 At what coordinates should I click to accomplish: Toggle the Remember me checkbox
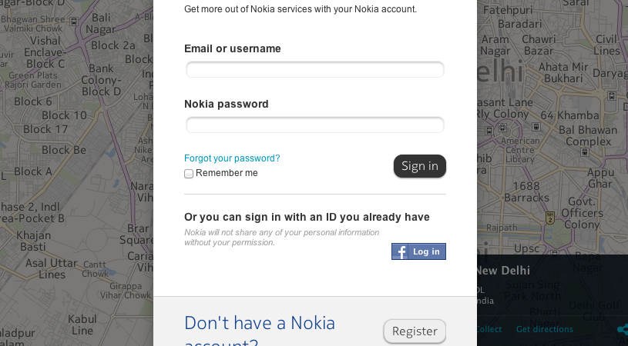(x=189, y=174)
